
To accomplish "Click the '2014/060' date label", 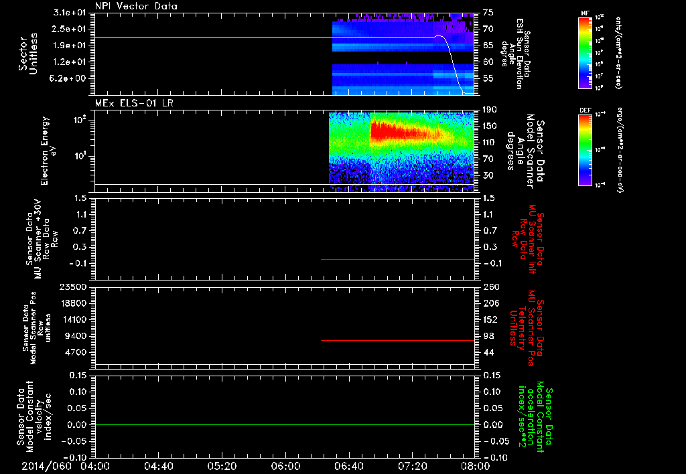I will [46, 466].
